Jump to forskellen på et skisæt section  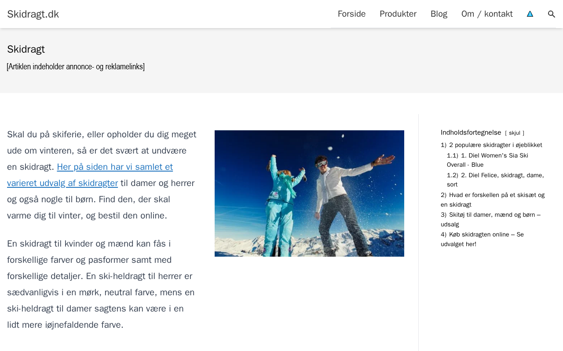[493, 200]
